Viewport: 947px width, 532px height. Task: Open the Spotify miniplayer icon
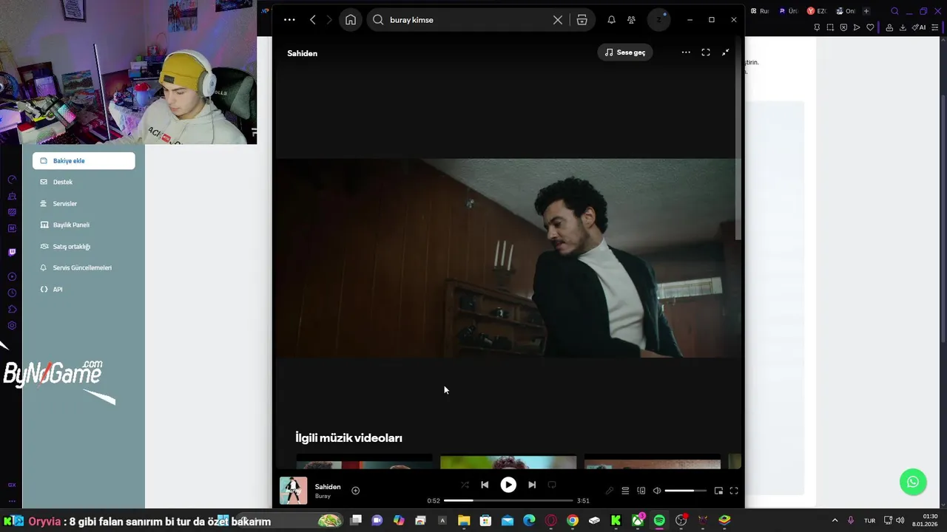tap(718, 491)
